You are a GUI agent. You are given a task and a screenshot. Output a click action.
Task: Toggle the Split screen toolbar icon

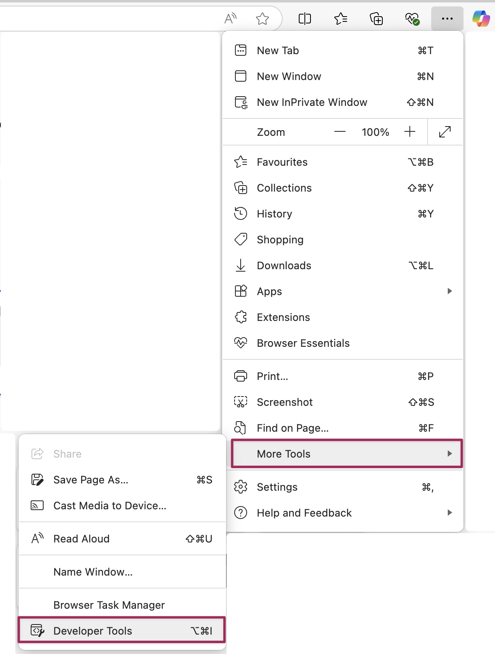click(x=305, y=19)
